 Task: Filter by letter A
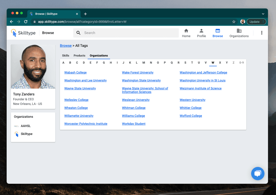[x=63, y=63]
